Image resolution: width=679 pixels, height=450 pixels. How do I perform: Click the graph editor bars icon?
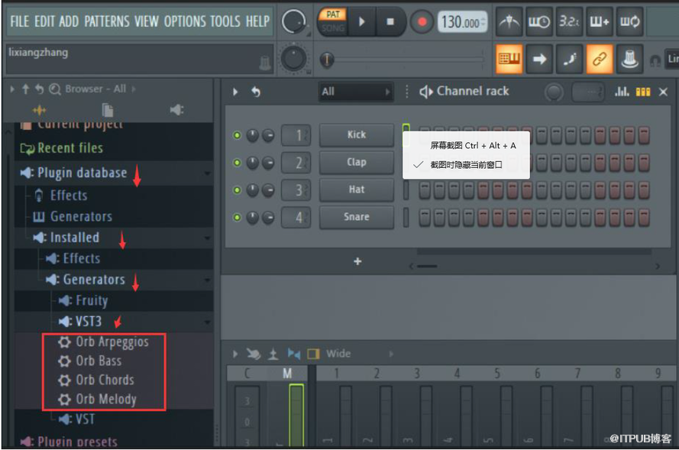622,92
